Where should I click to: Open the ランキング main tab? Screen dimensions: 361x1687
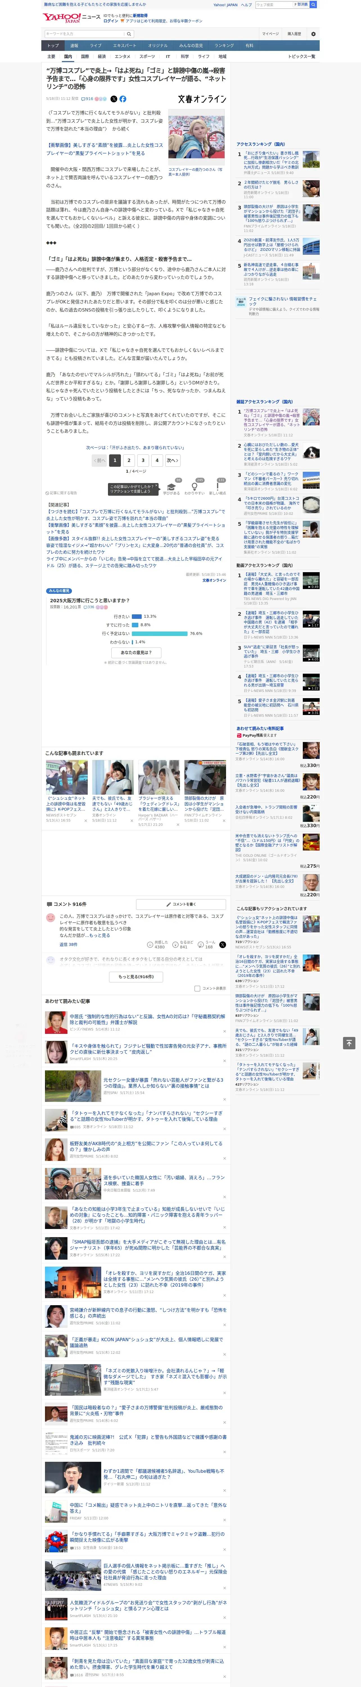(x=224, y=46)
